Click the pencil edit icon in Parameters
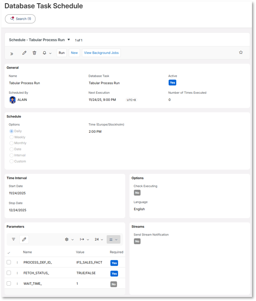The height and width of the screenshot is (301, 256). pyautogui.click(x=24, y=240)
